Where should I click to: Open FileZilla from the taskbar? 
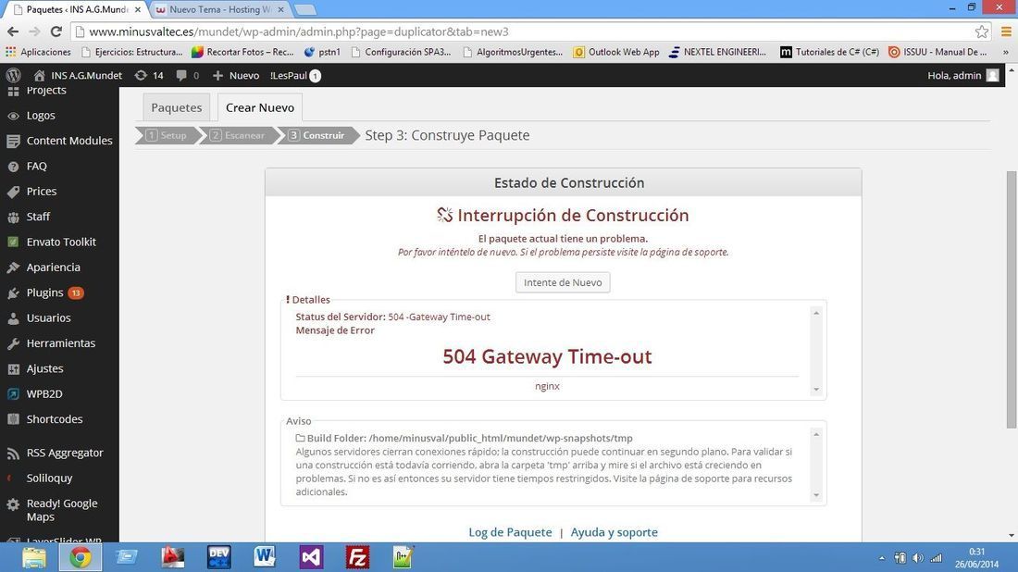click(x=358, y=557)
